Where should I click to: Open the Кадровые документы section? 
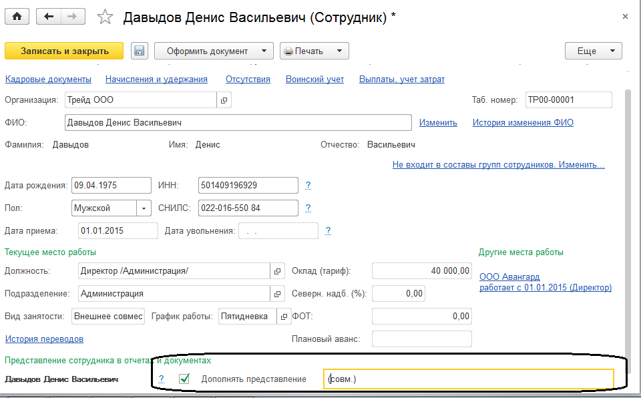pyautogui.click(x=48, y=79)
